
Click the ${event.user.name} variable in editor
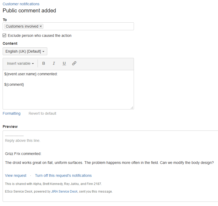(x=20, y=74)
